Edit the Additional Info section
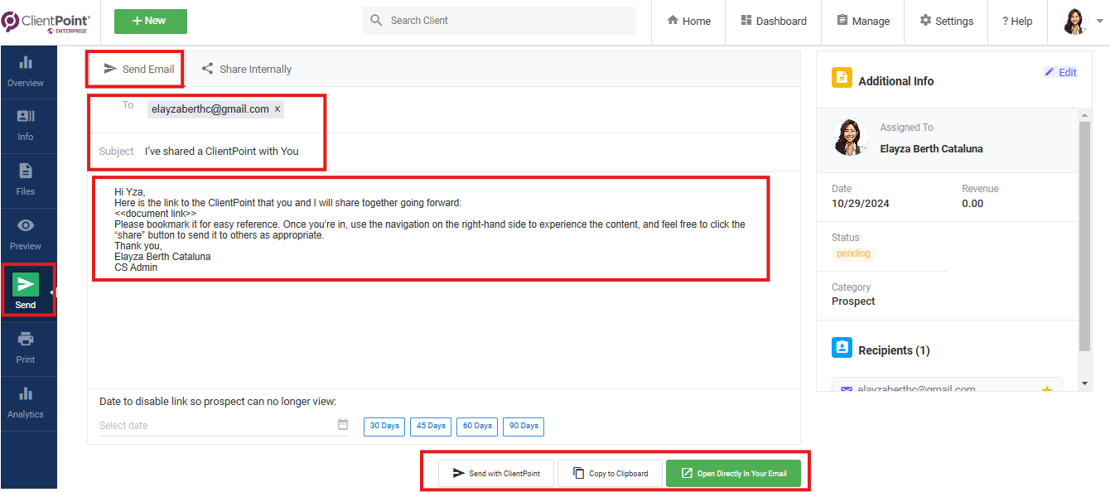1110x492 pixels. coord(1060,73)
